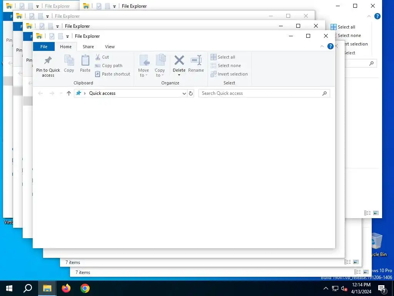Viewport: 394px width, 296px height.
Task: Click the Rename icon
Action: tap(196, 64)
